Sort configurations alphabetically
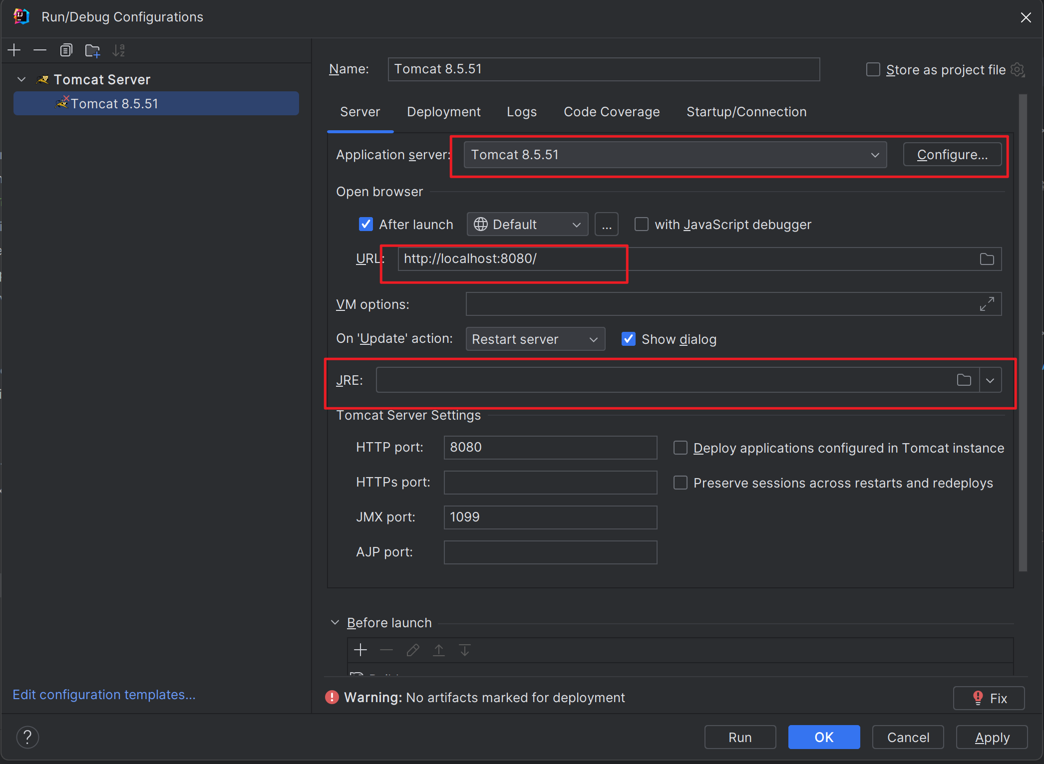Viewport: 1044px width, 764px height. 119,50
